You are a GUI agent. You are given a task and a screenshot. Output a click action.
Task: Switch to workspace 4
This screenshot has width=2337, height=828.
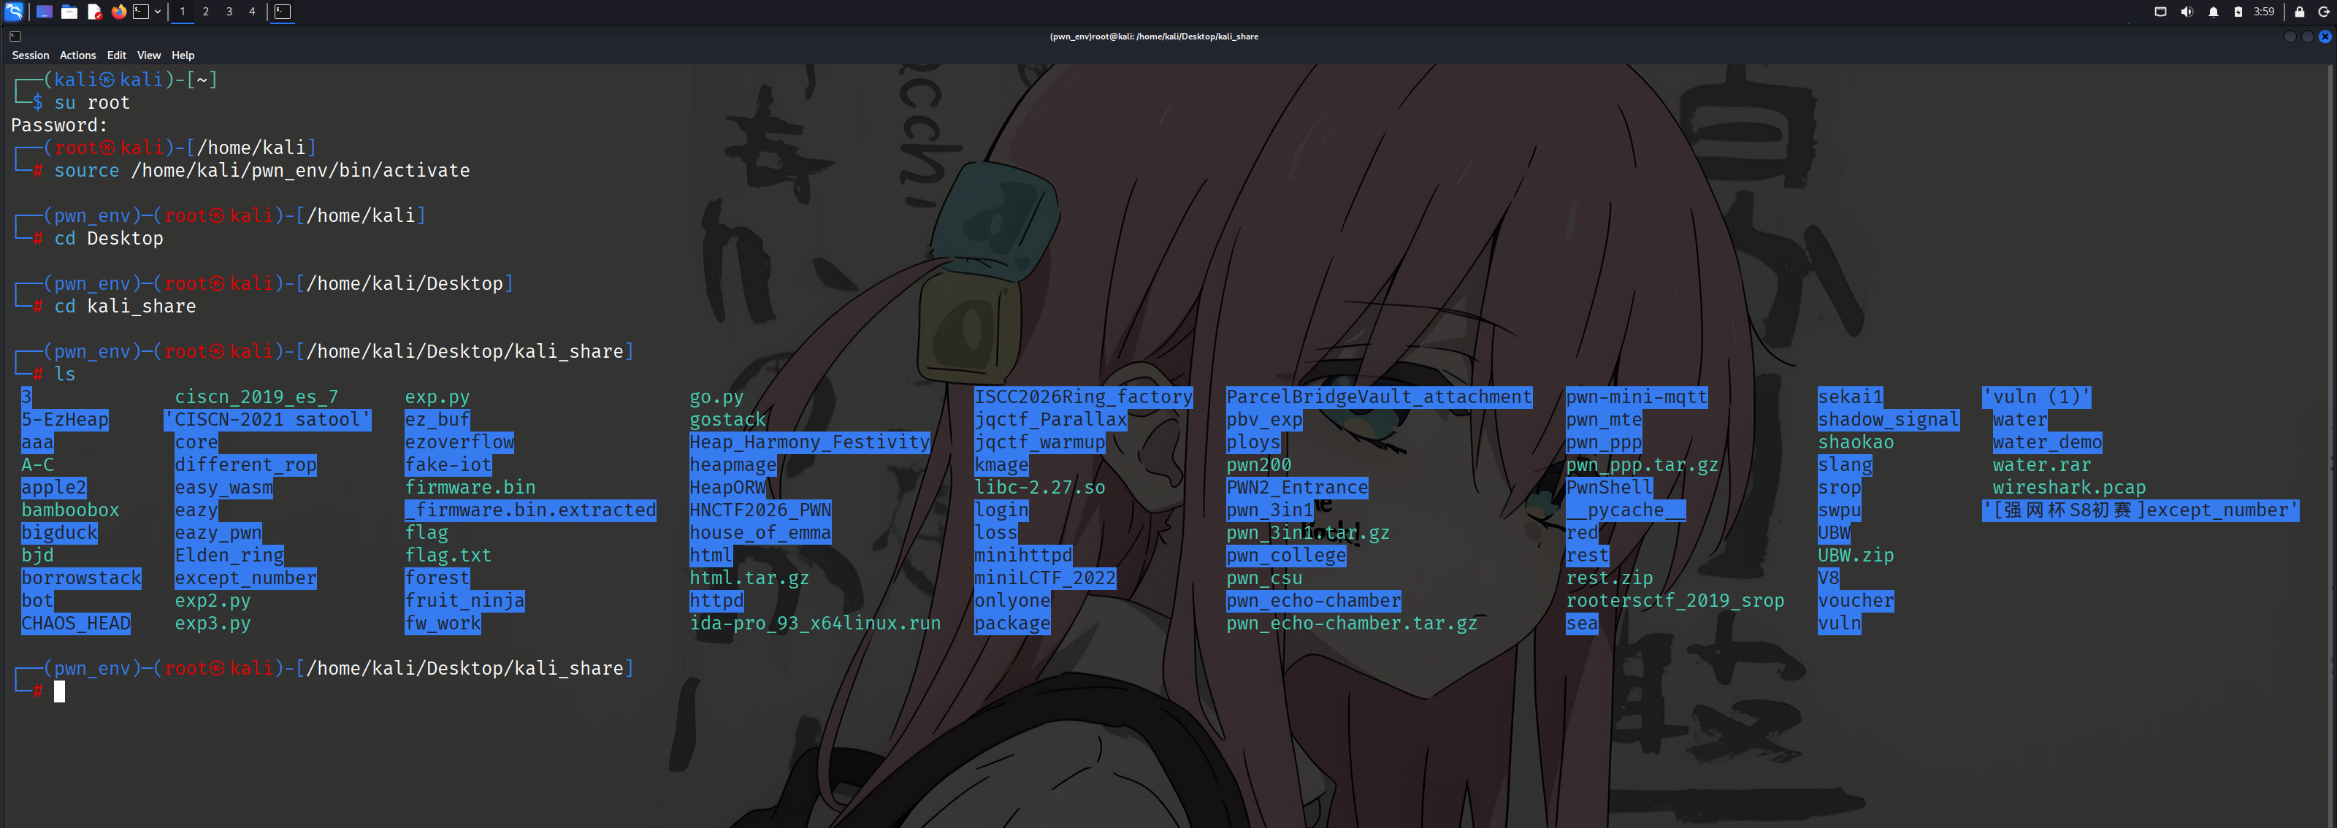pyautogui.click(x=252, y=12)
